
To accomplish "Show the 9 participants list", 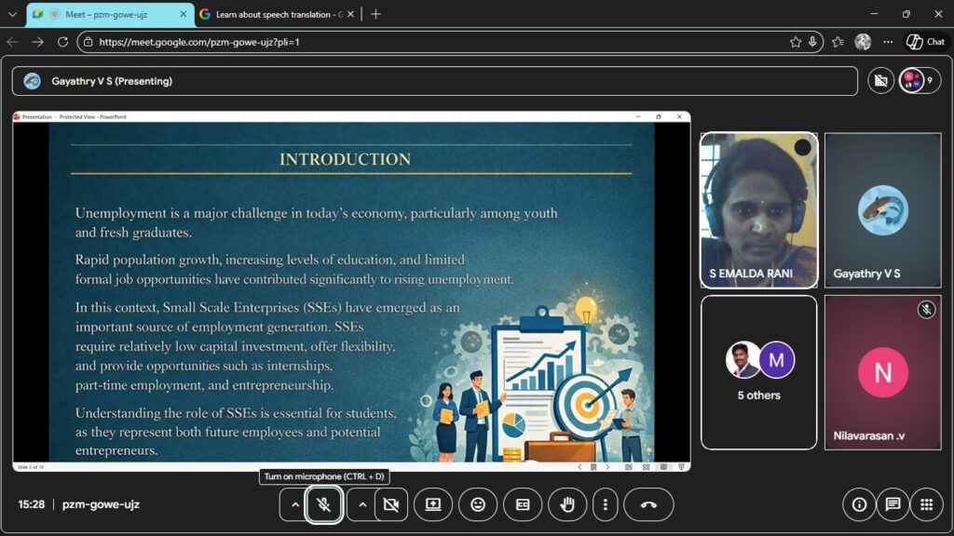I will pyautogui.click(x=919, y=81).
